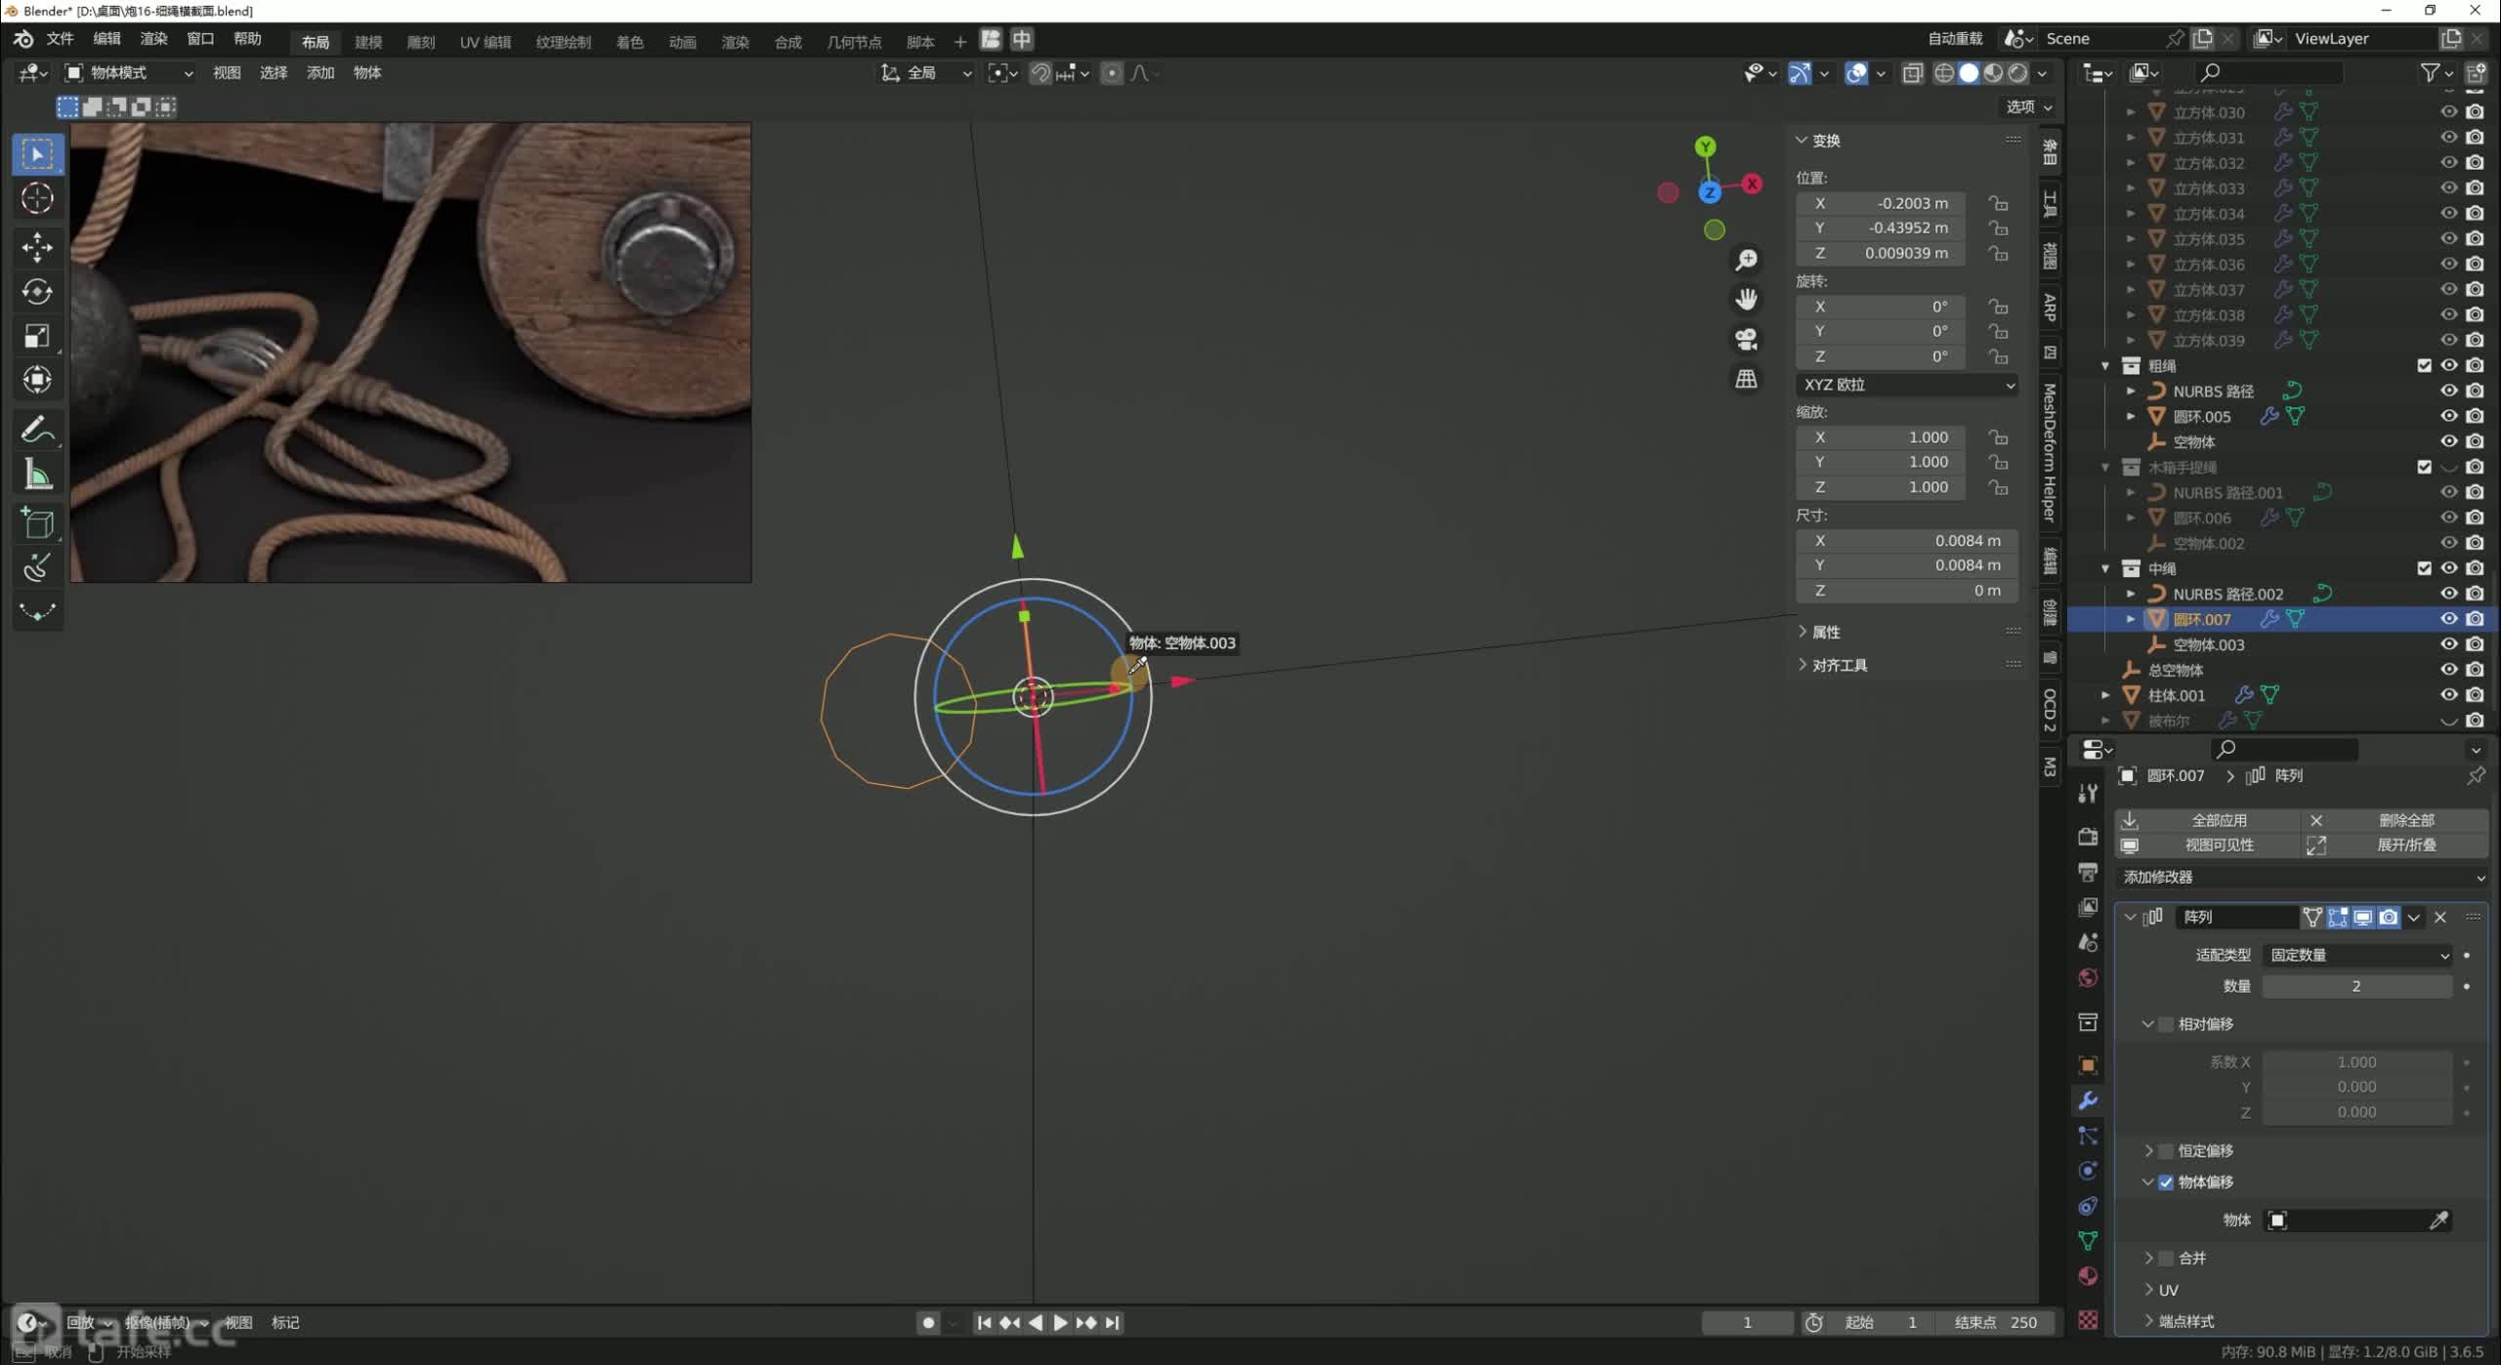Play the animation
Screen dimensions: 2501x1365
pos(1060,1323)
